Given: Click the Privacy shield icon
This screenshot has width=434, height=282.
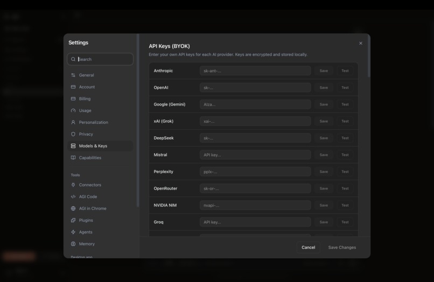Looking at the screenshot, I should pos(73,134).
